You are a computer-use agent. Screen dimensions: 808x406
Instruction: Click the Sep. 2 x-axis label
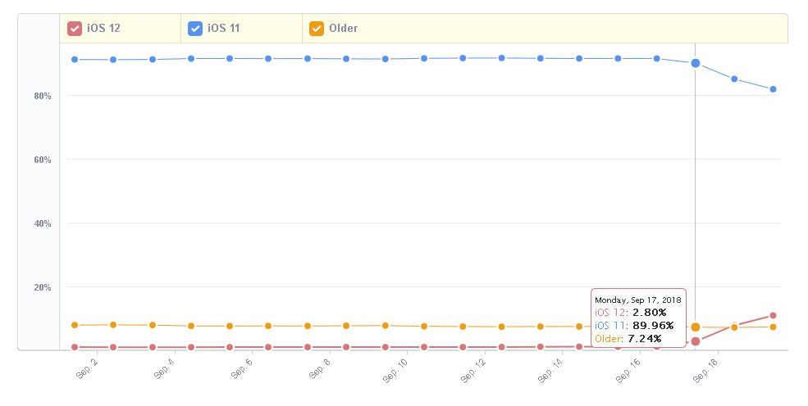(86, 368)
